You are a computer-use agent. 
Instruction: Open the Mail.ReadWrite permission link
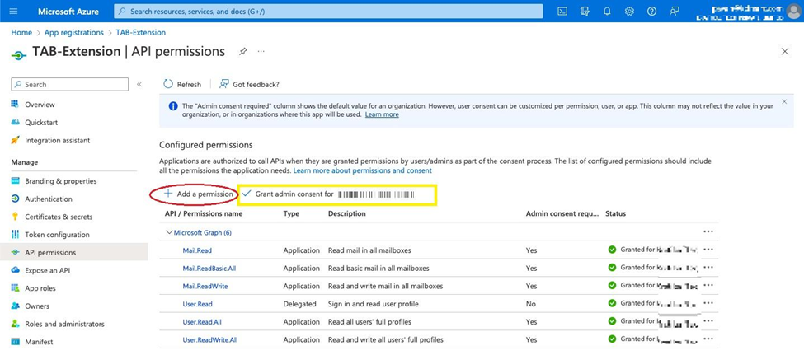coord(205,286)
